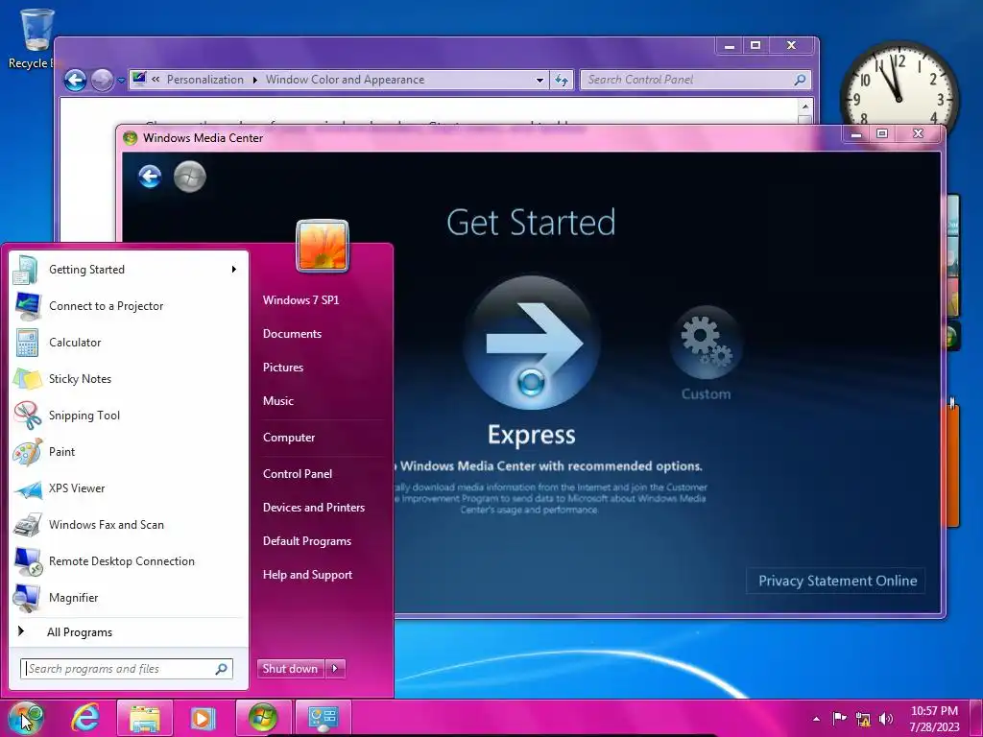
Task: Click Personalization in the breadcrumb
Action: coord(205,80)
